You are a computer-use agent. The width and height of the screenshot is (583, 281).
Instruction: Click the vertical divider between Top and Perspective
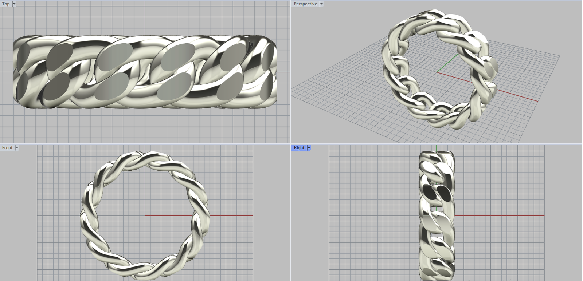pos(291,73)
